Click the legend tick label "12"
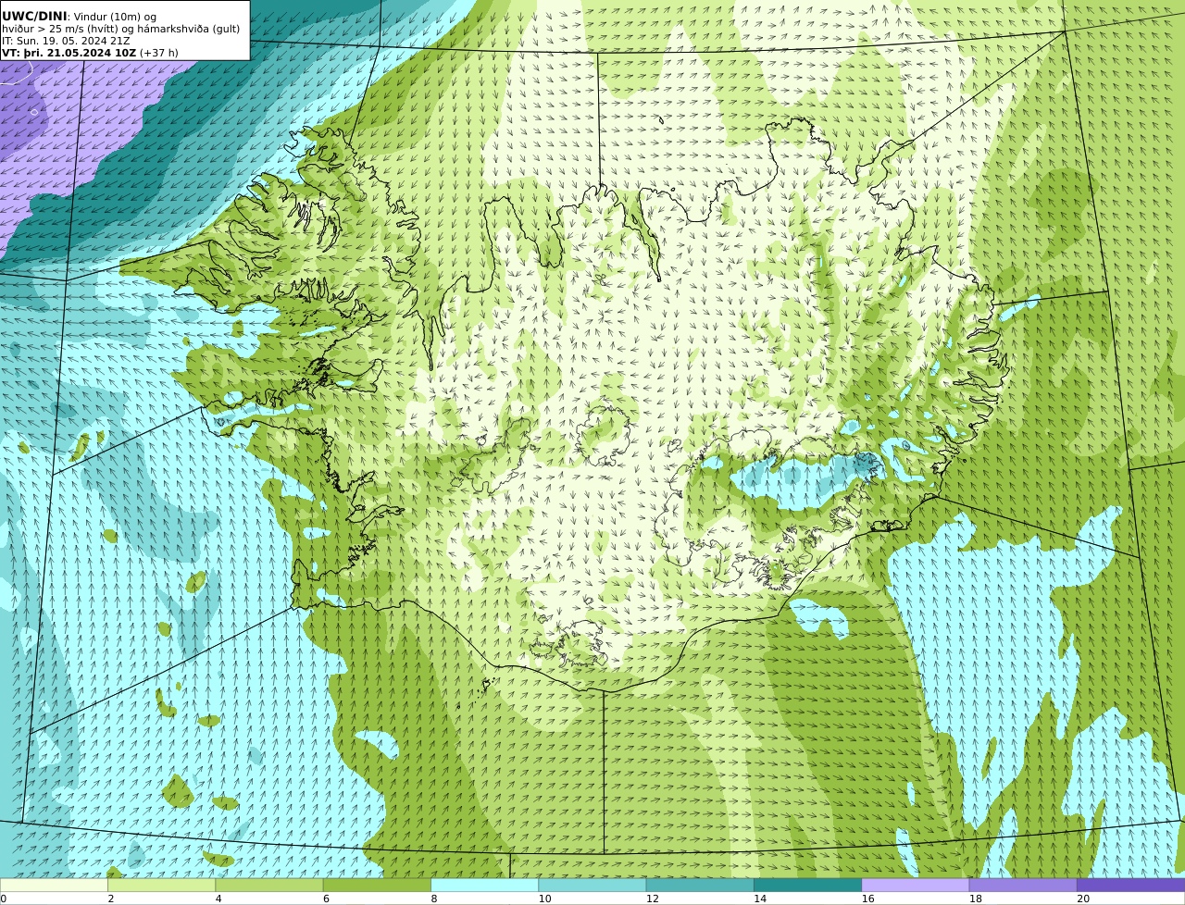1185x905 pixels. pyautogui.click(x=653, y=899)
